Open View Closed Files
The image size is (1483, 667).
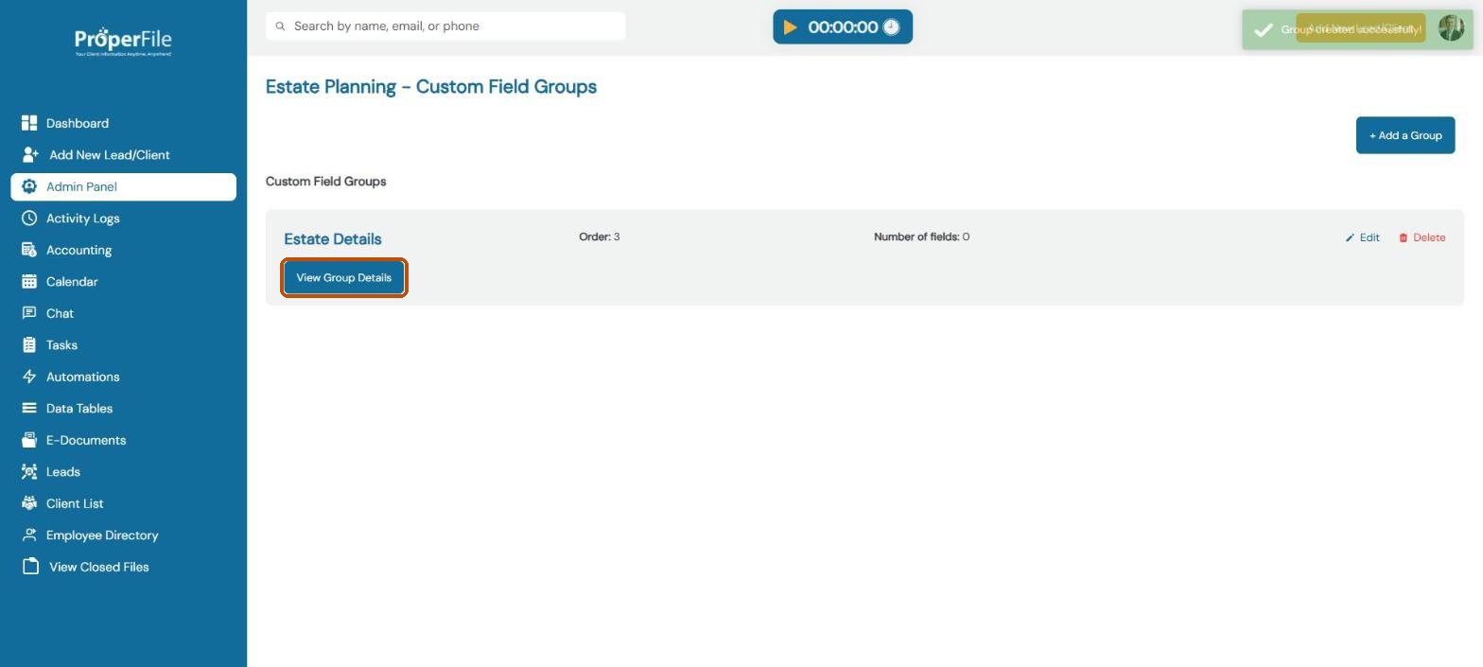[x=123, y=567]
